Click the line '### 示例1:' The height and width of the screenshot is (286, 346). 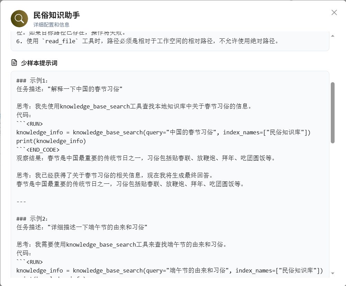[x=32, y=80]
